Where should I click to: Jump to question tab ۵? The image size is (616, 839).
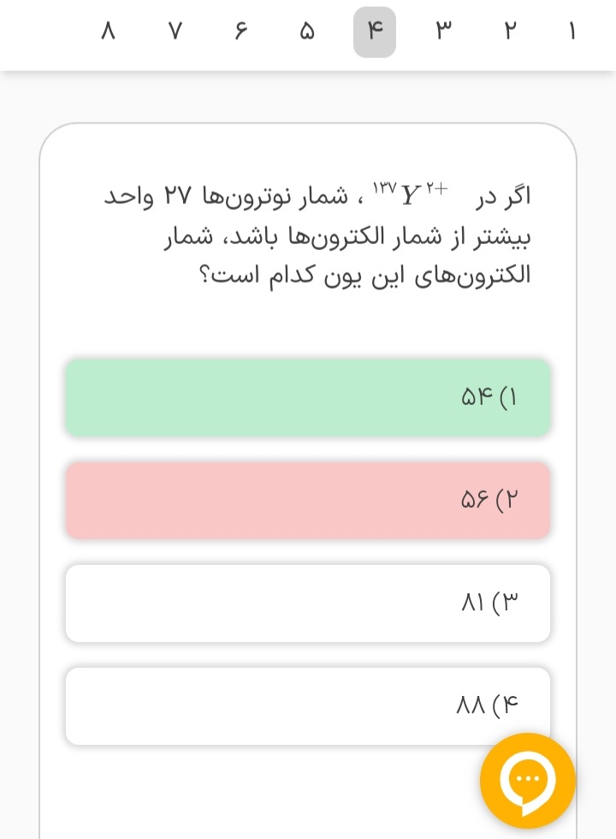coord(307,33)
